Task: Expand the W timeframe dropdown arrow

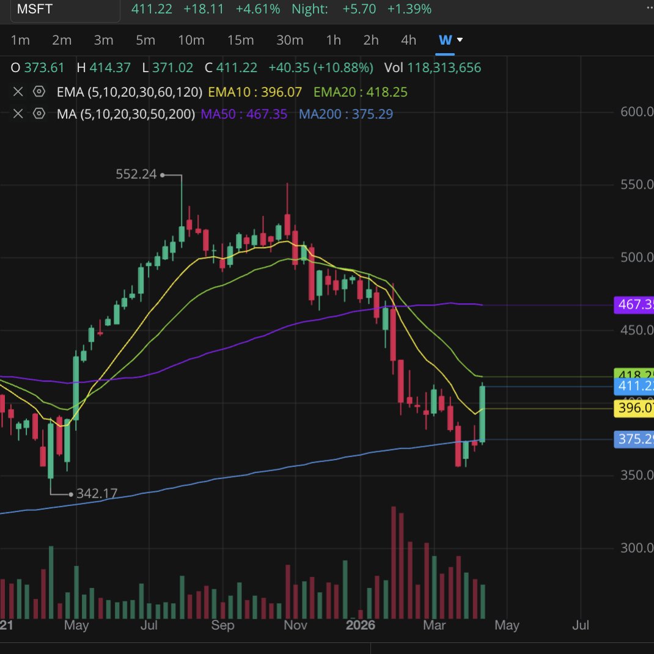Action: pos(460,40)
